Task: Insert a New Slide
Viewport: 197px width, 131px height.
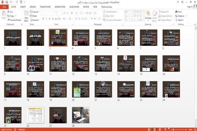Action: click(26, 16)
